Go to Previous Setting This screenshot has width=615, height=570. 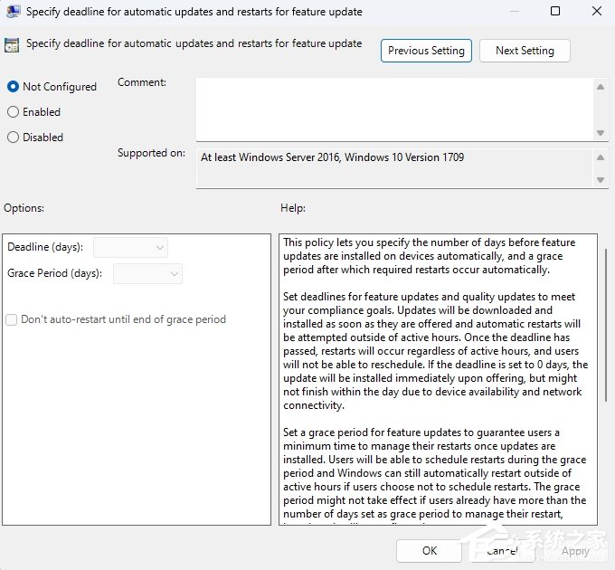426,51
